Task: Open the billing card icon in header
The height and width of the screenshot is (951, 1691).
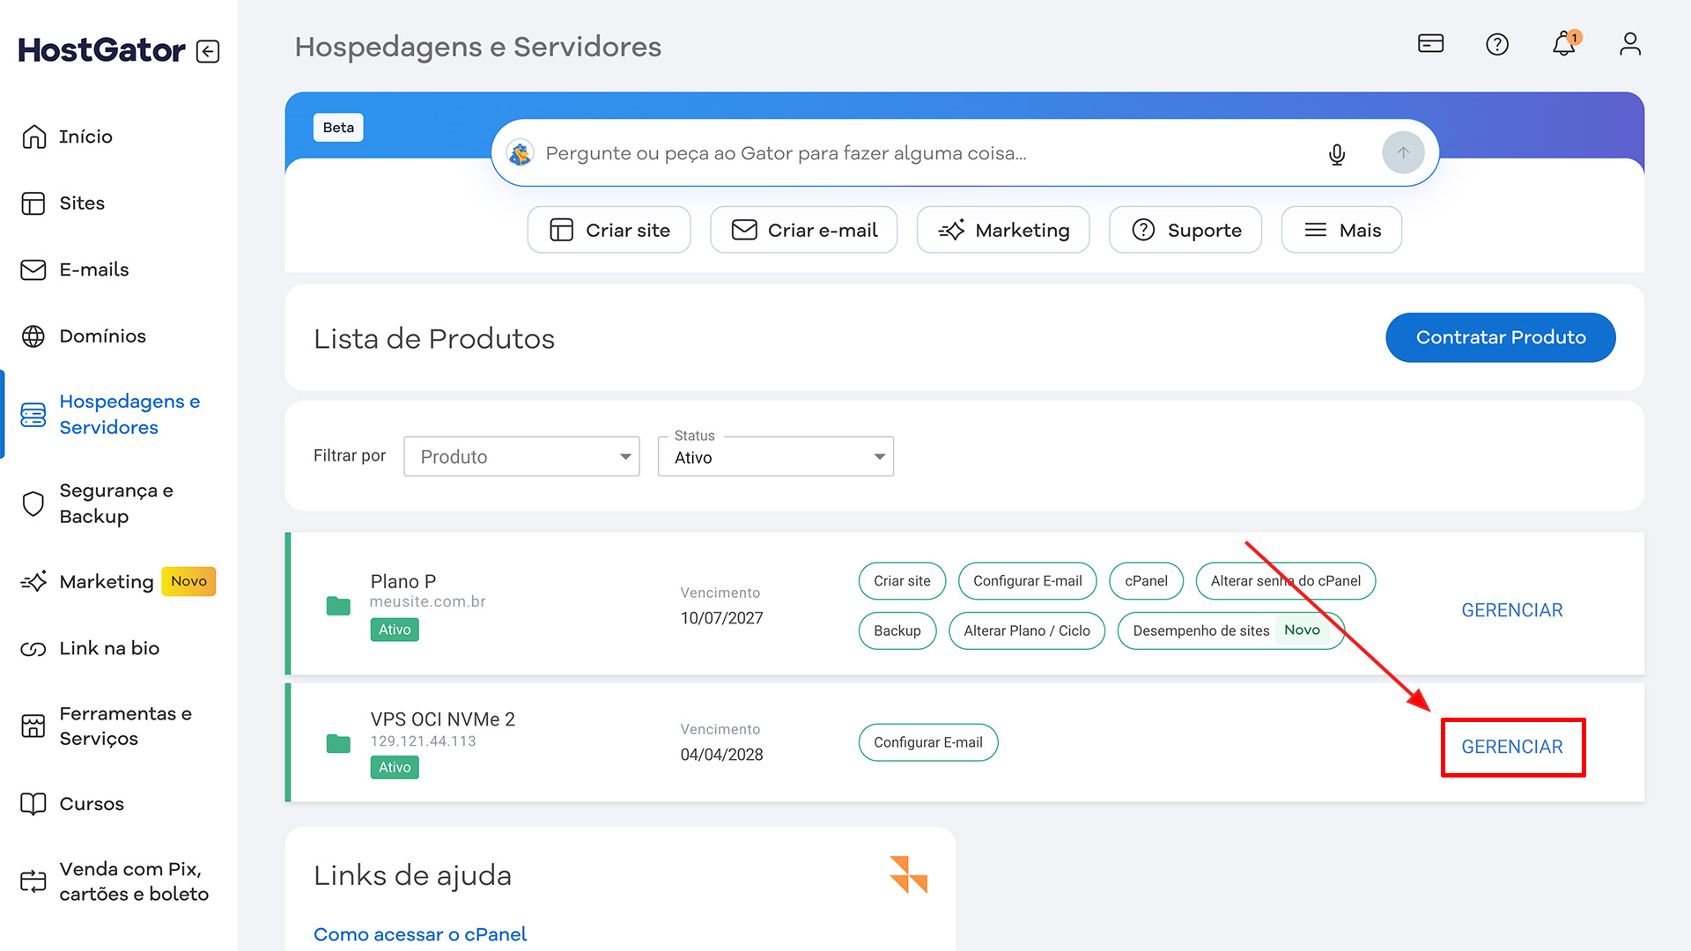Action: tap(1430, 43)
